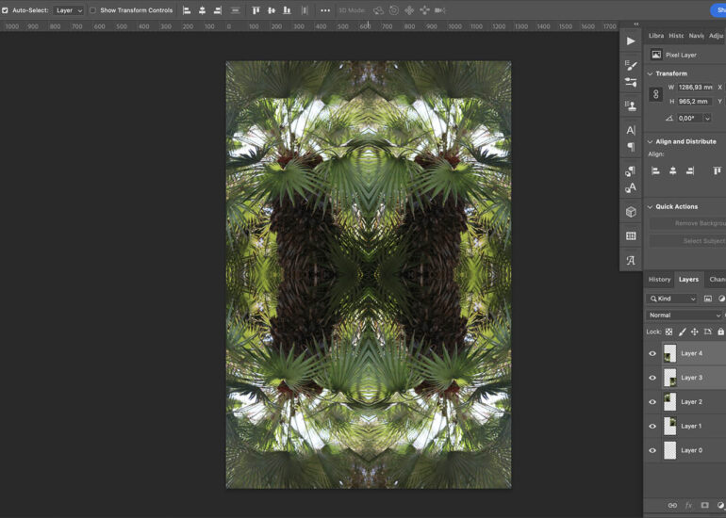This screenshot has width=726, height=518.
Task: Click Align horizontal center in Properties panel
Action: coord(673,171)
